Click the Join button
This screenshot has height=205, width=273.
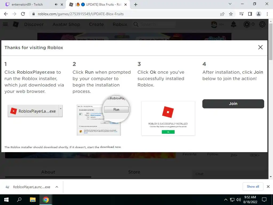(233, 104)
